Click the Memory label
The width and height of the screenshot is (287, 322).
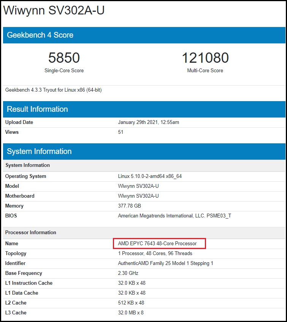click(x=14, y=206)
